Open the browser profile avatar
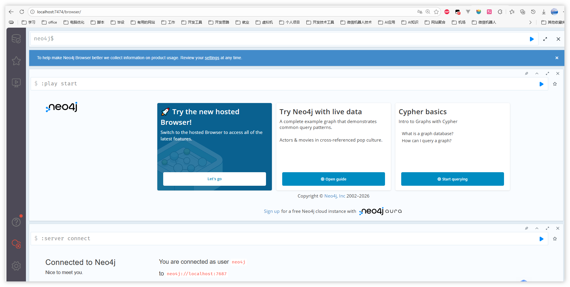 tap(554, 12)
